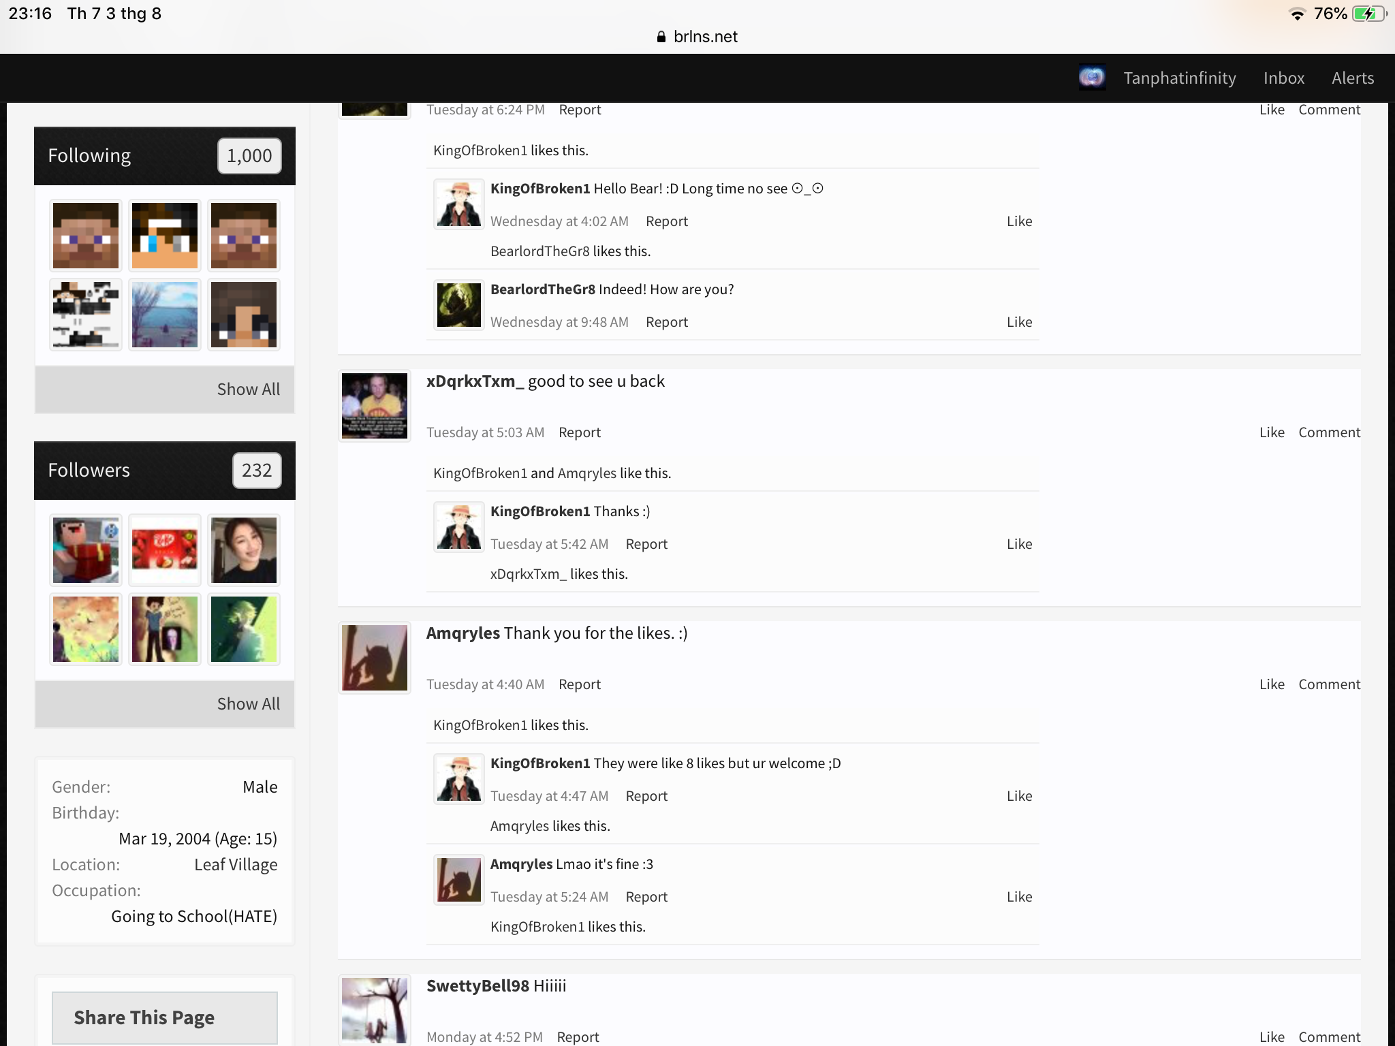Select KitKat follower thumbnail
The width and height of the screenshot is (1395, 1046).
(x=165, y=550)
